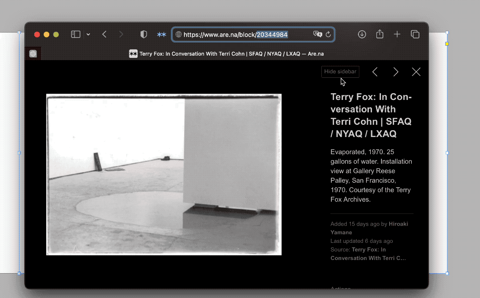Open the source link Terry Fox: In Conversation
Image resolution: width=480 pixels, height=298 pixels.
[368, 254]
